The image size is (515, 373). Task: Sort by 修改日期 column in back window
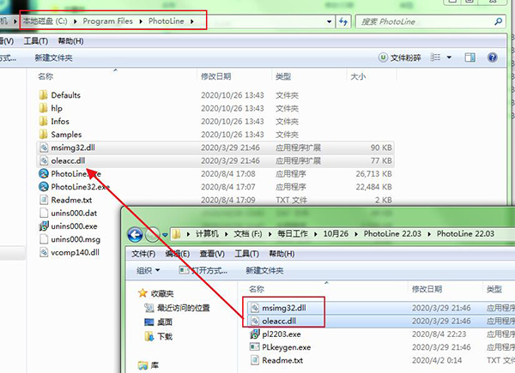pos(215,76)
